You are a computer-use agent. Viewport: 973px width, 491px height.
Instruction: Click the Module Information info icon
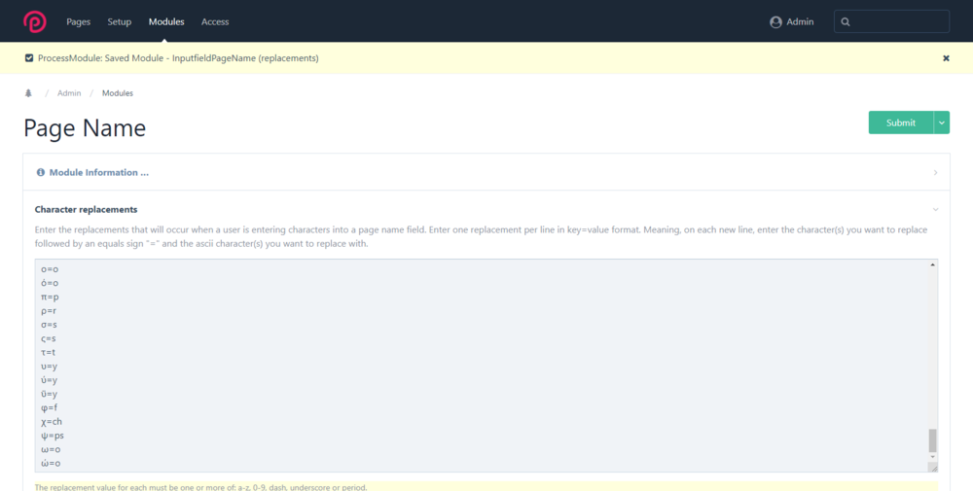point(41,172)
